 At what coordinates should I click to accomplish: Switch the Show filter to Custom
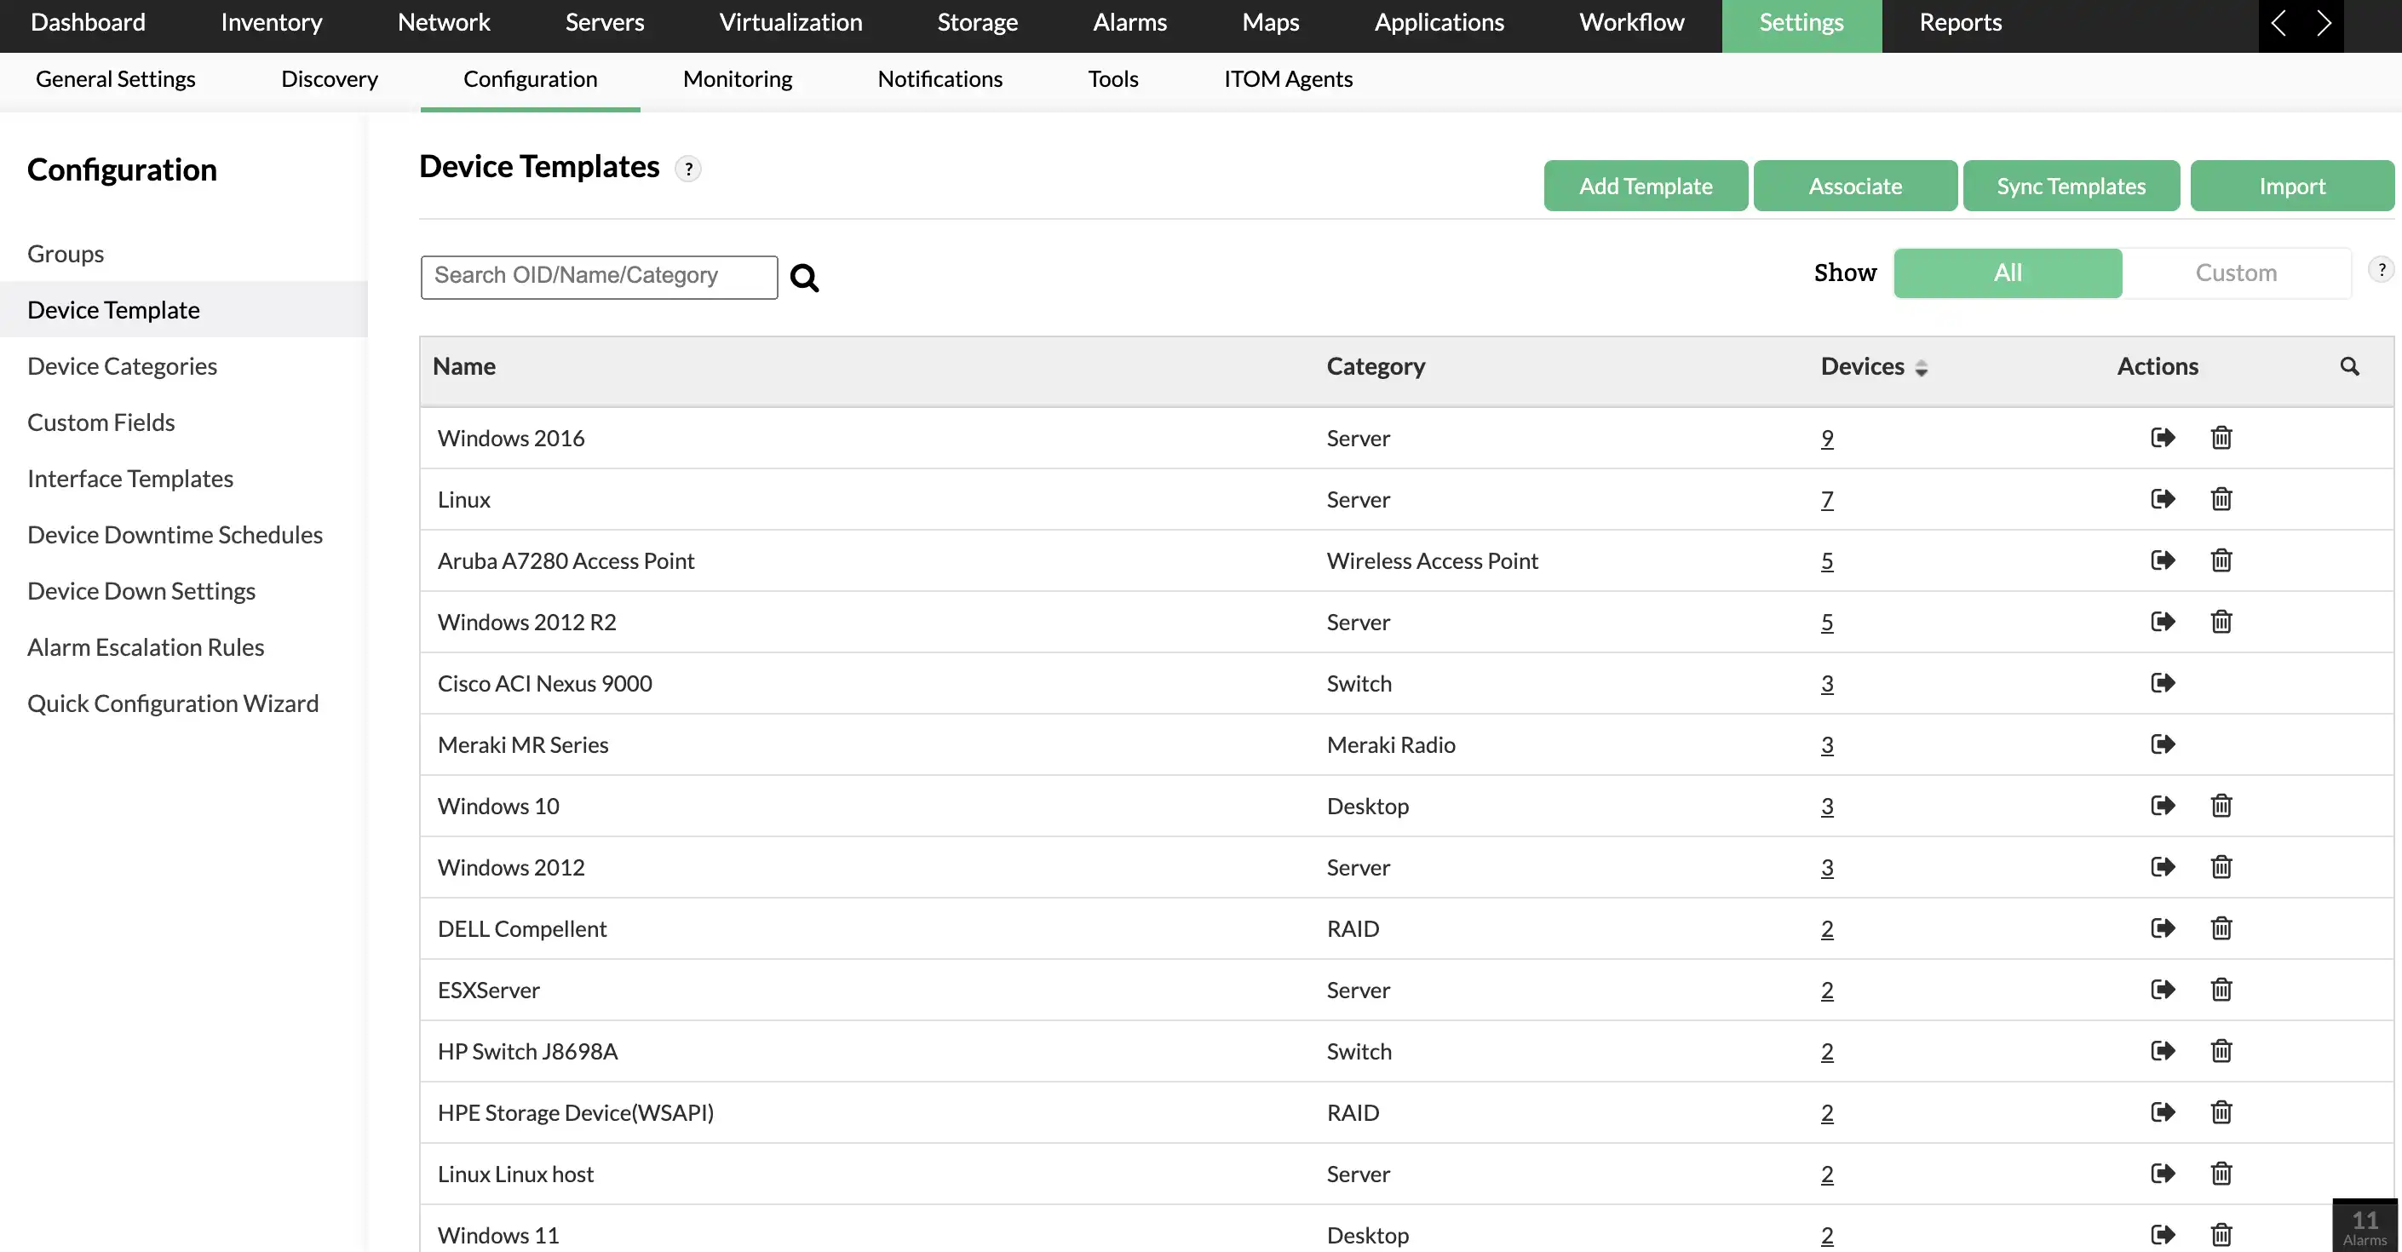point(2236,273)
